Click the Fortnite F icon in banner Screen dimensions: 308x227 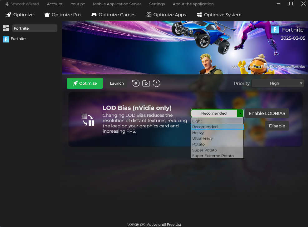tap(275, 30)
